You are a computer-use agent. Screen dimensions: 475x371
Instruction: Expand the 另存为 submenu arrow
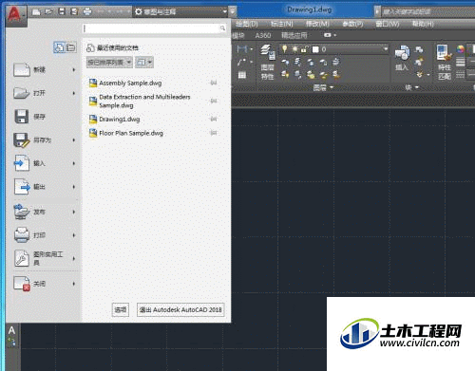click(73, 140)
